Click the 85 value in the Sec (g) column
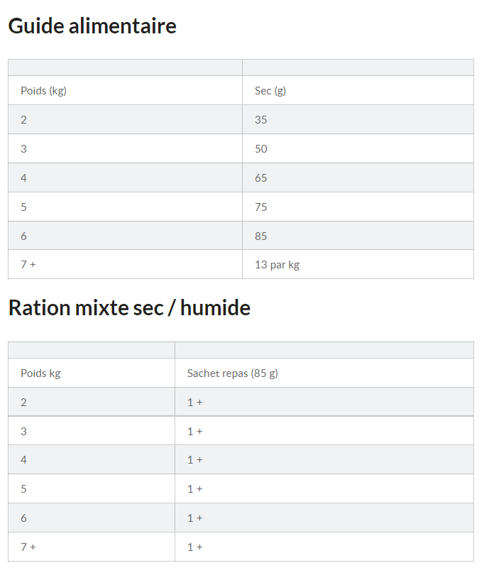 tap(261, 236)
